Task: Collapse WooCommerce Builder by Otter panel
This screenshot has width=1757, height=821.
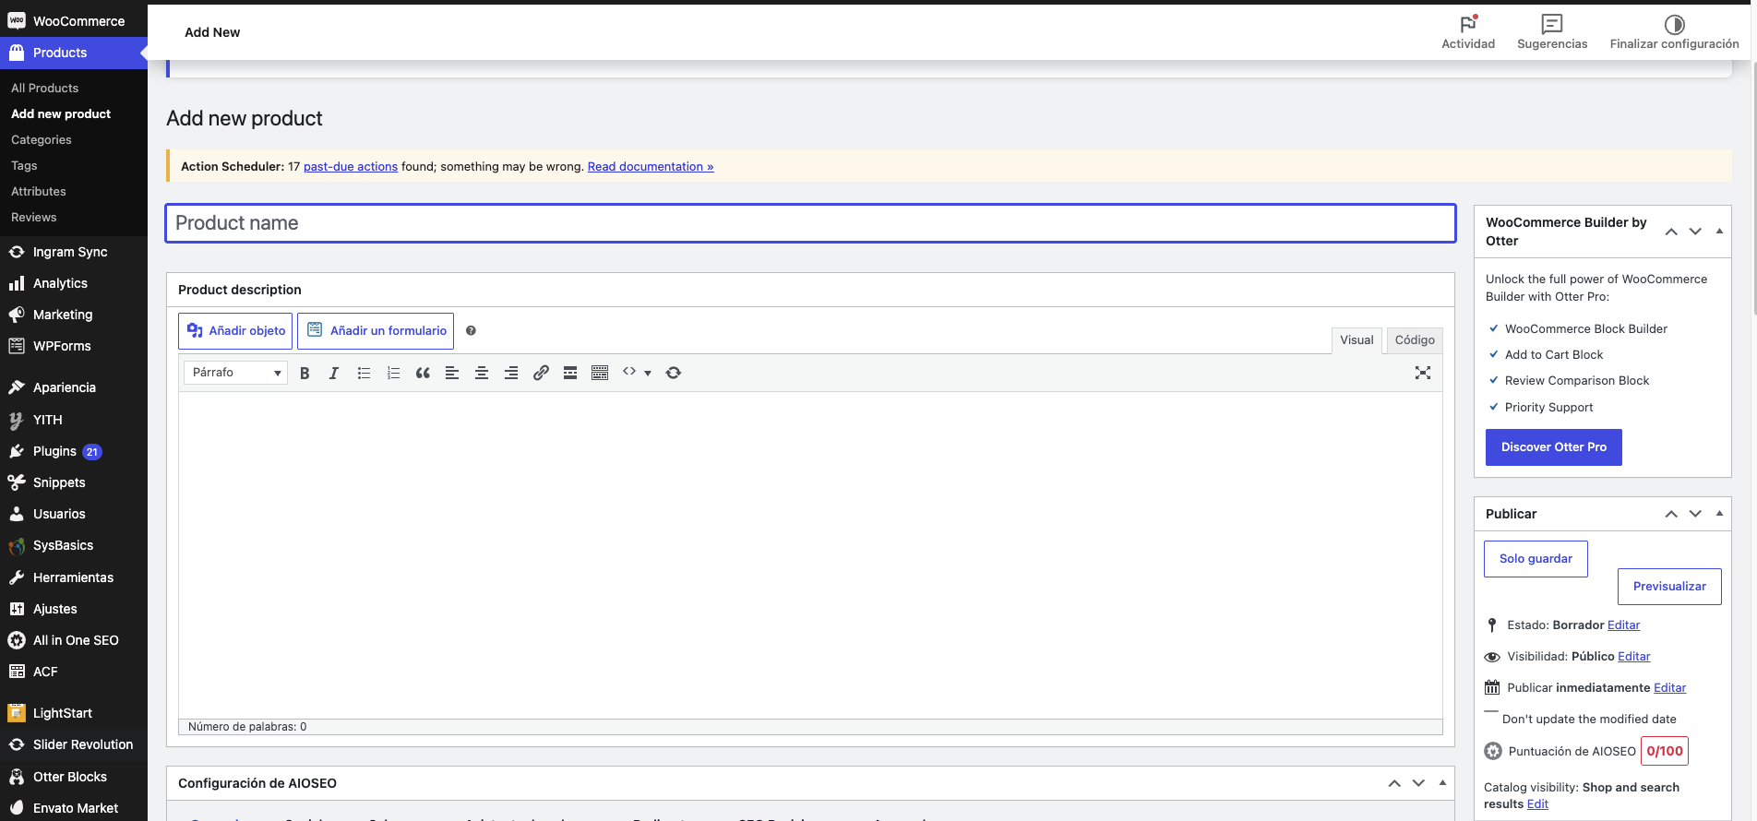Action: pos(1719,231)
